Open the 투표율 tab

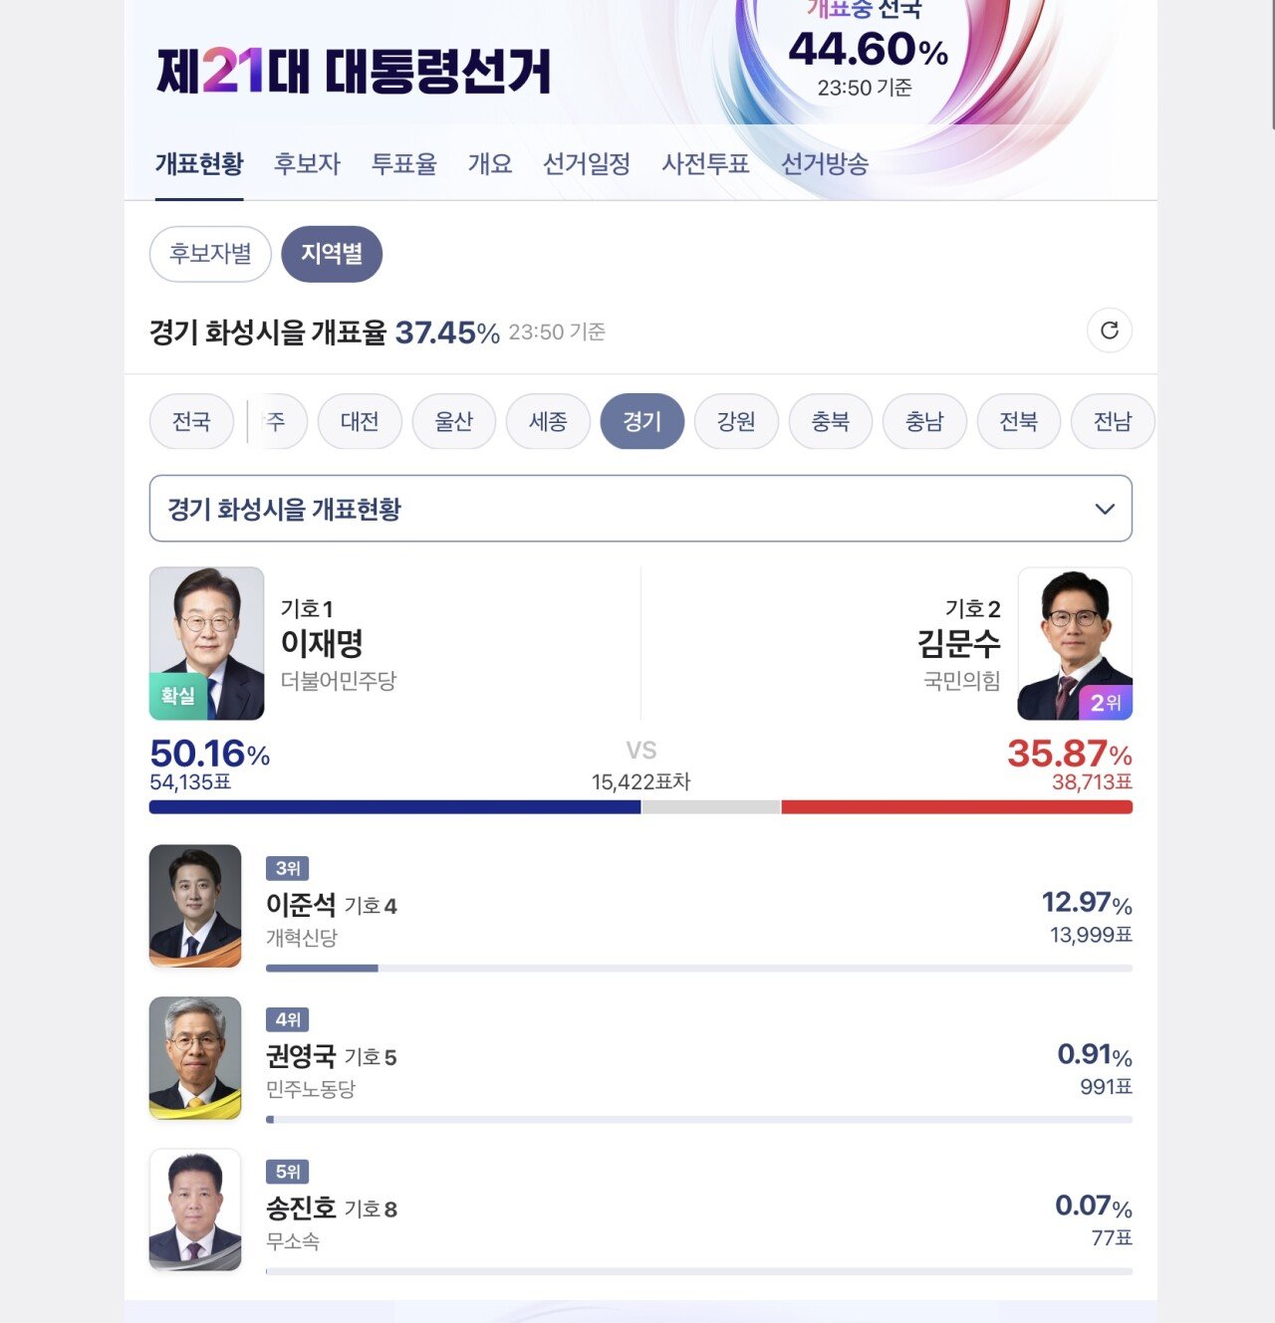[403, 164]
